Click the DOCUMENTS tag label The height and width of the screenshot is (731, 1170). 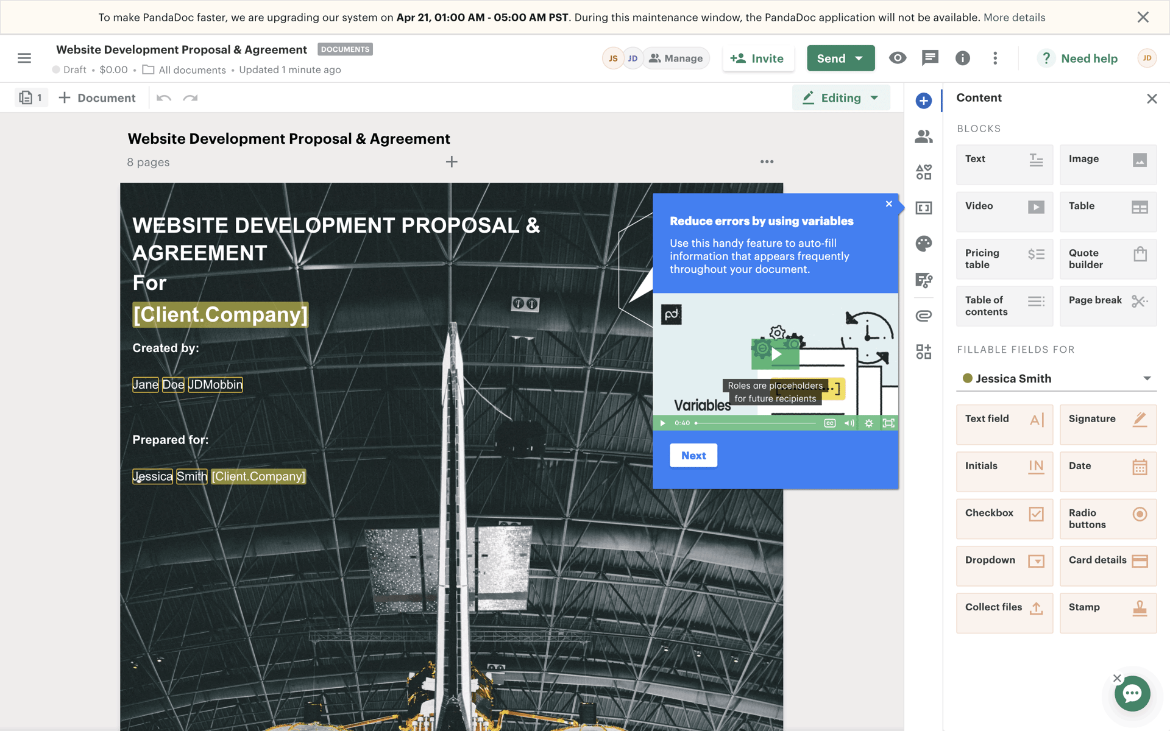tap(345, 49)
